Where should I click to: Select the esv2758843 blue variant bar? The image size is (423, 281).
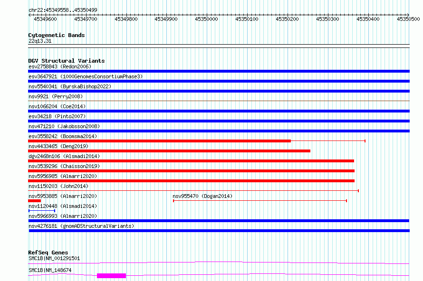219,71
